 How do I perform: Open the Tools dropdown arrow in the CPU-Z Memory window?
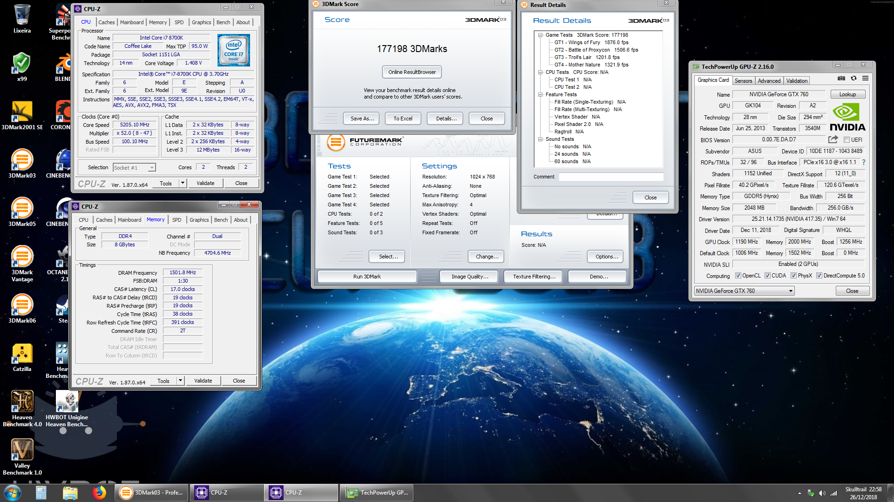pyautogui.click(x=180, y=381)
